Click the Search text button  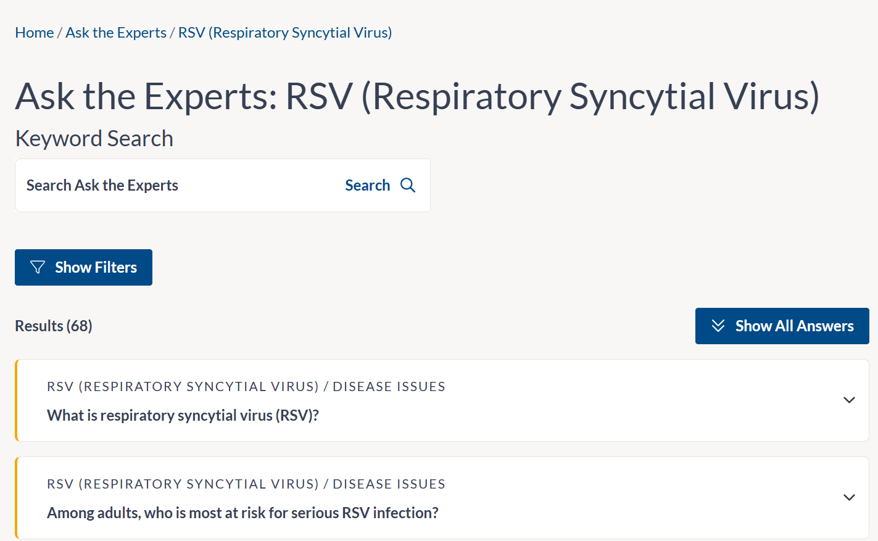click(368, 185)
